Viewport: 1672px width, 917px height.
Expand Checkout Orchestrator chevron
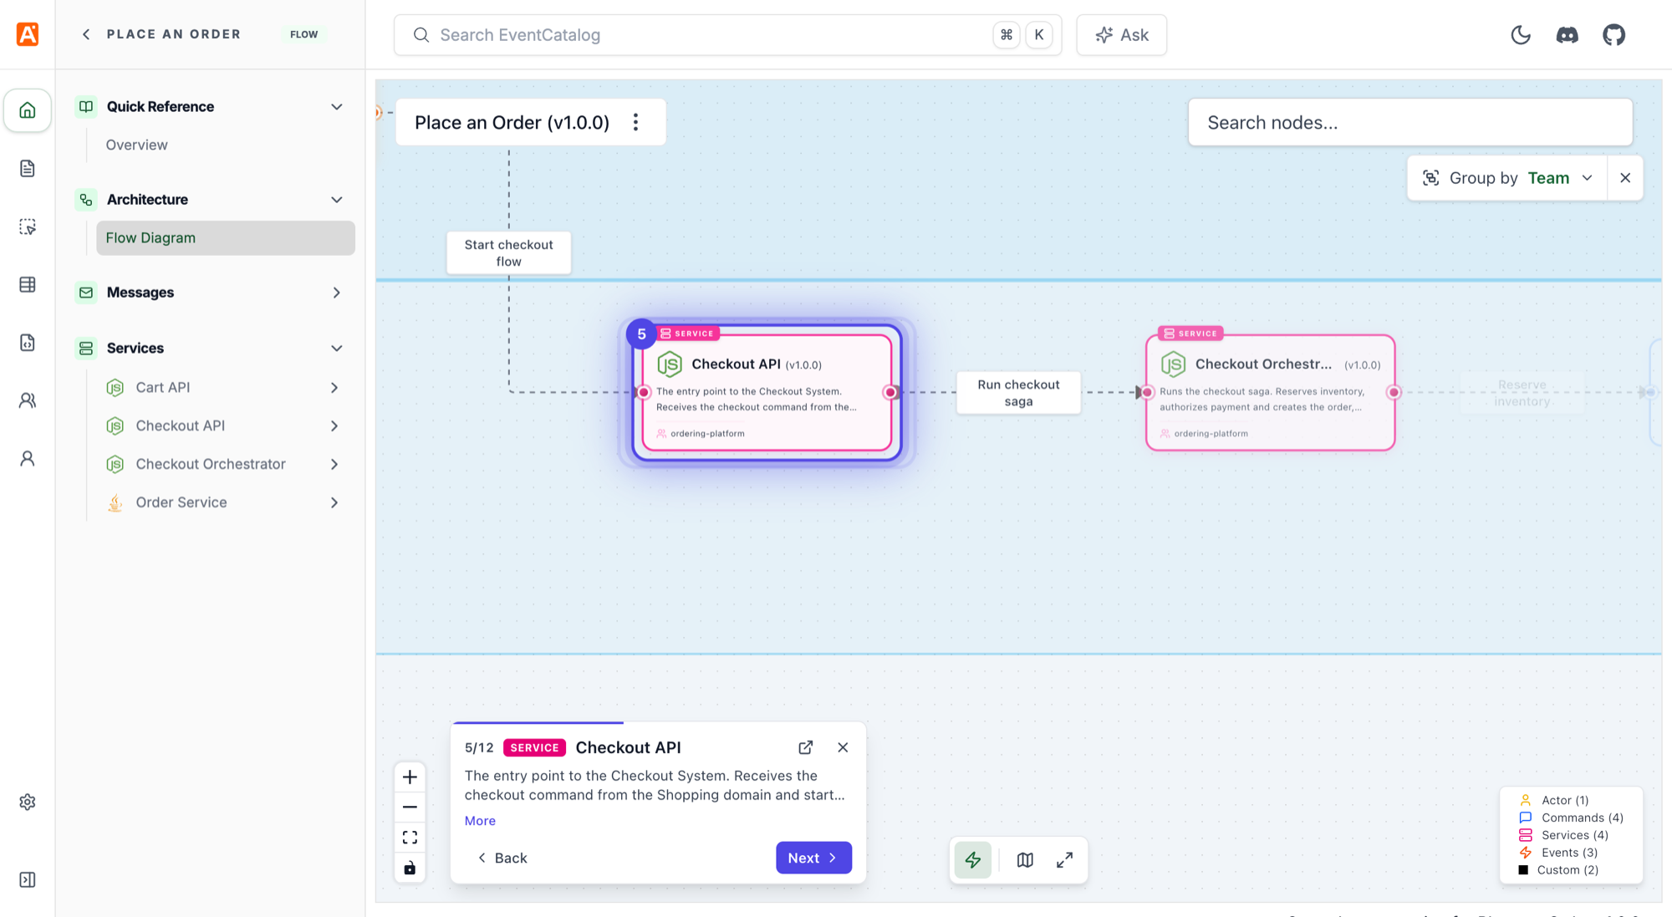point(334,465)
